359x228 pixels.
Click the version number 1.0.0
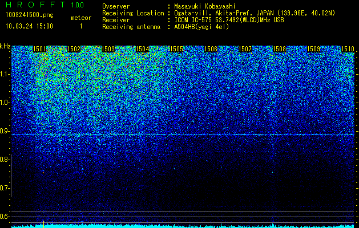[78, 5]
